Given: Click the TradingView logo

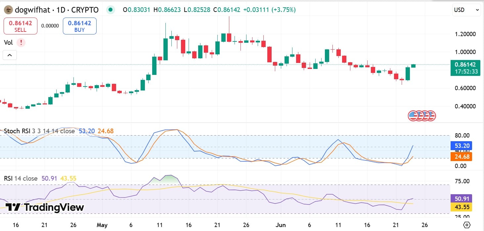Looking at the screenshot, I should pos(45,207).
